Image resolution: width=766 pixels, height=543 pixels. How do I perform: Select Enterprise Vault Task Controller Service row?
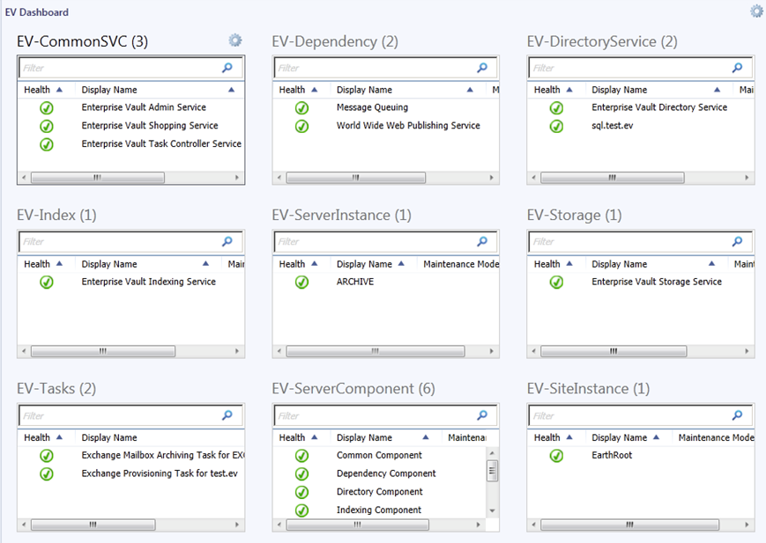click(131, 144)
